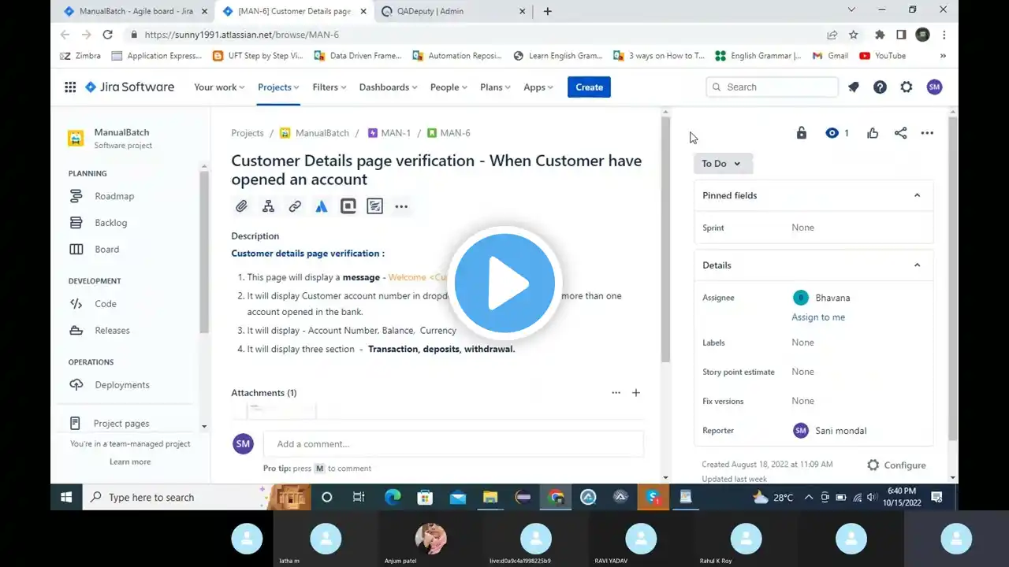Open the To Do status dropdown
The image size is (1009, 567).
tap(721, 164)
